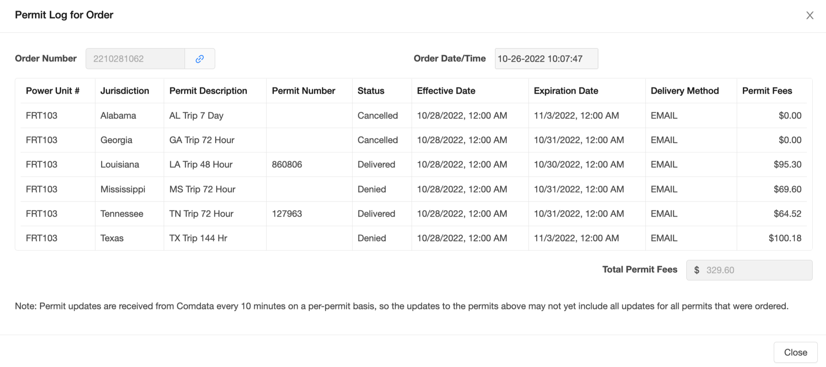Click the $0.00 fee in Alabama row
Image resolution: width=826 pixels, height=367 pixels.
click(x=790, y=116)
